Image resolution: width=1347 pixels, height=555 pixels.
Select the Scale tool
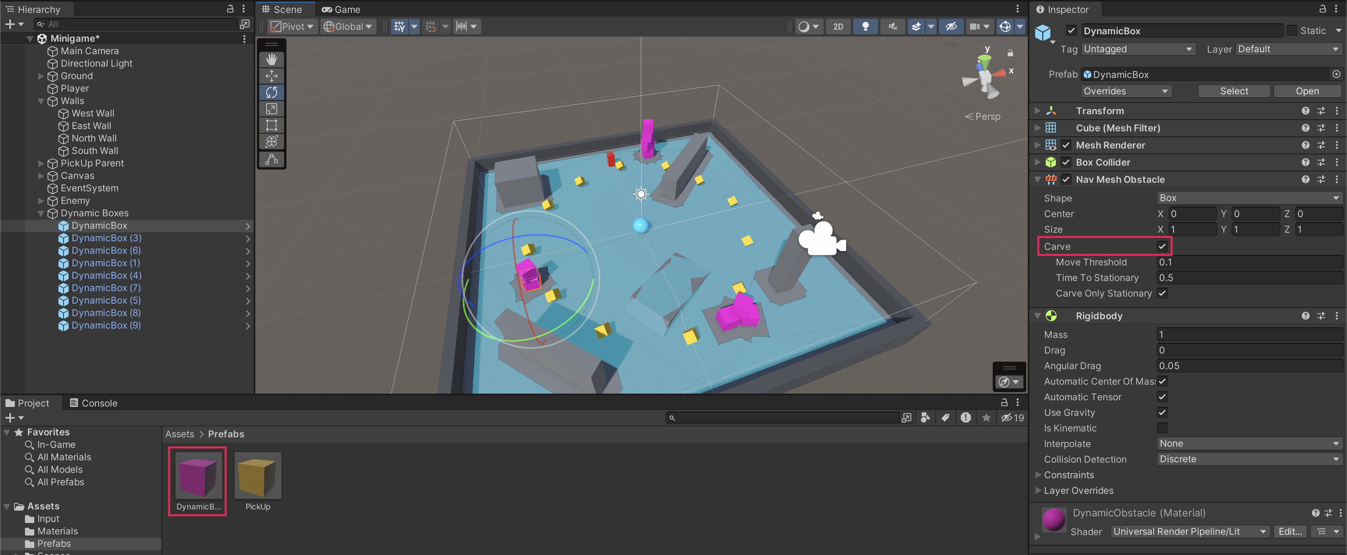point(271,109)
